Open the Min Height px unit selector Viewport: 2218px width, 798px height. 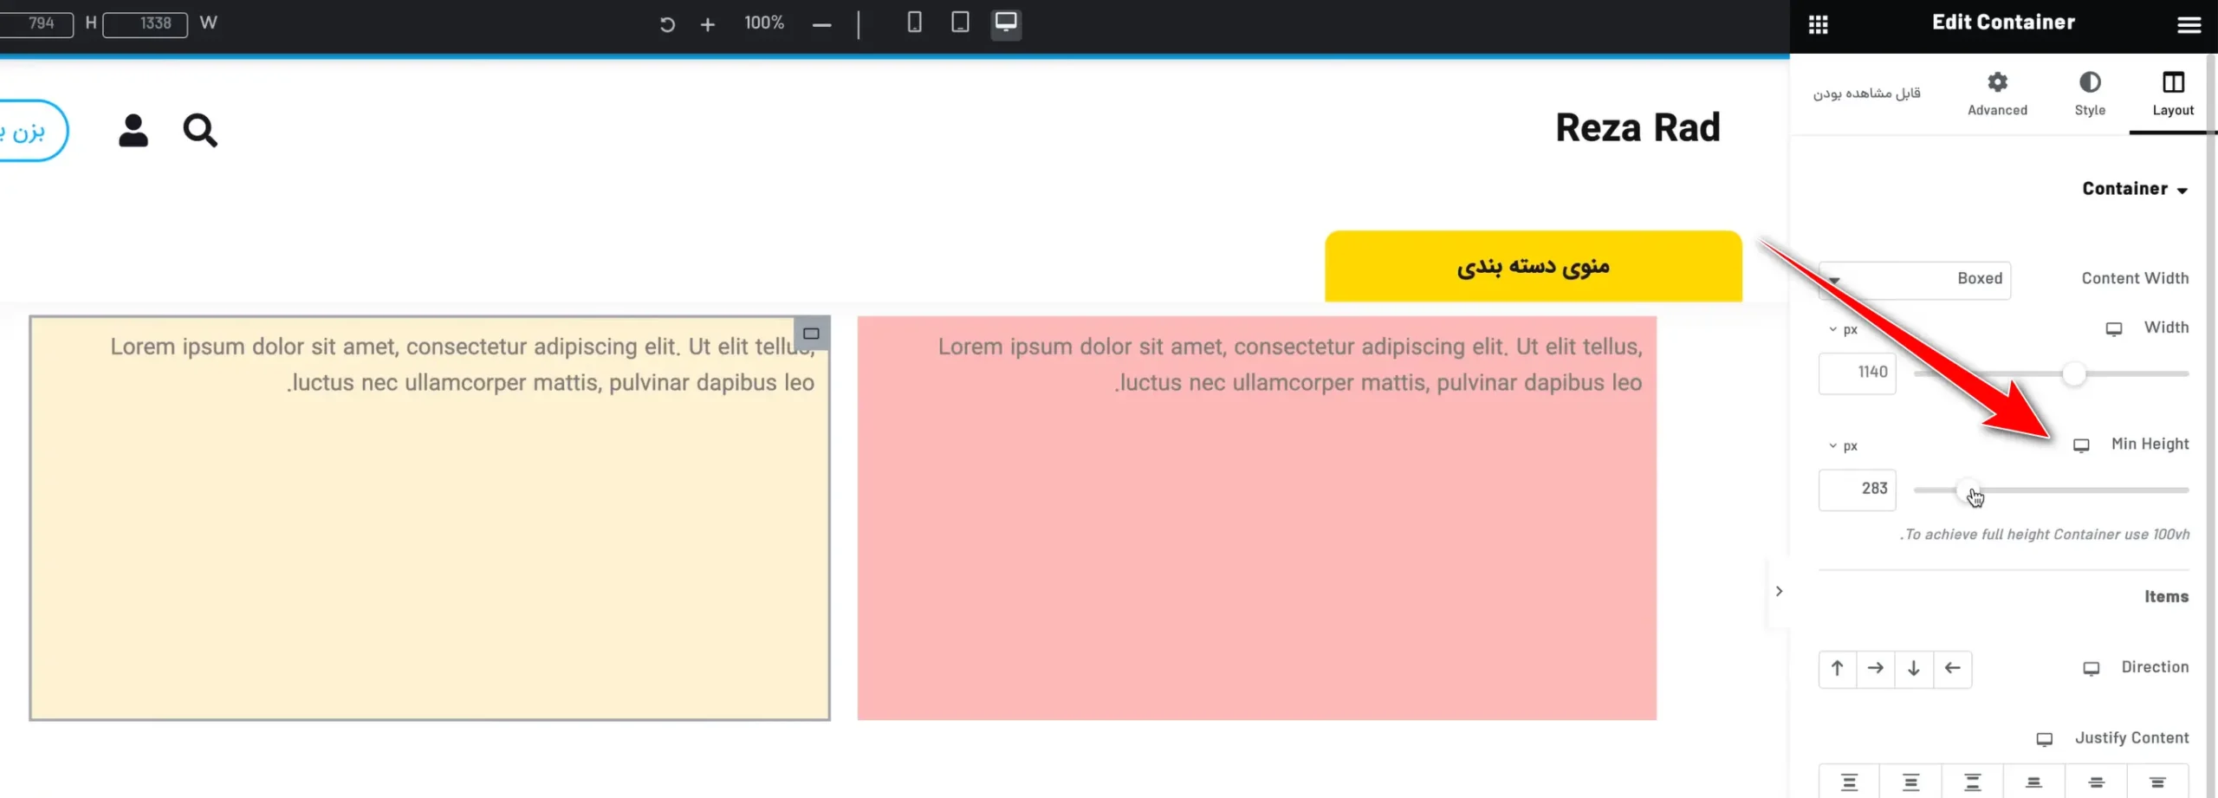[1843, 446]
